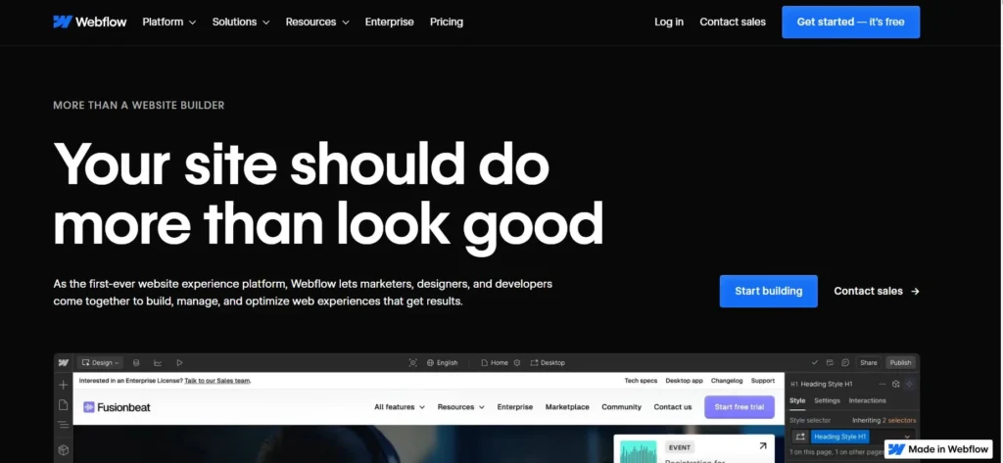The image size is (1003, 463).
Task: Click the Talk to our Sales team link
Action: (x=217, y=381)
